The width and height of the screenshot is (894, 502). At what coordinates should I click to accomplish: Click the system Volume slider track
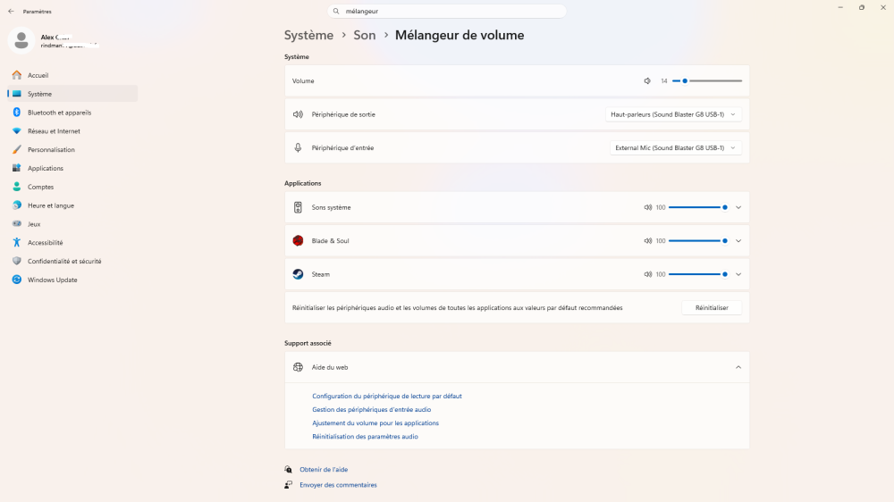click(707, 81)
